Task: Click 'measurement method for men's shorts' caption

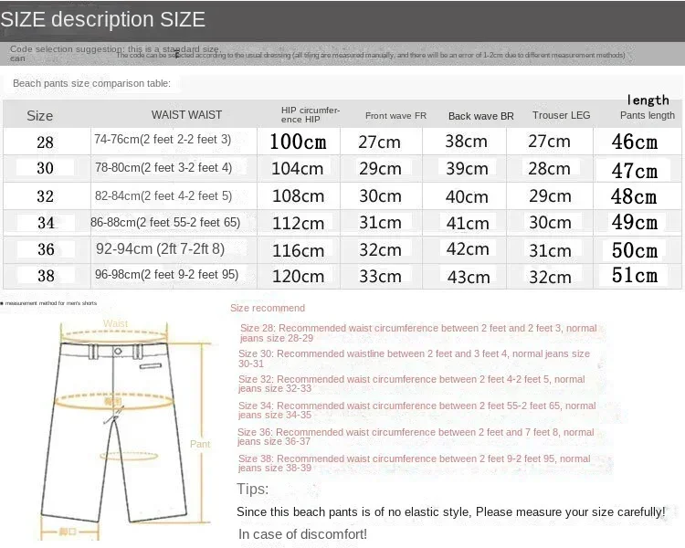Action: [x=50, y=303]
